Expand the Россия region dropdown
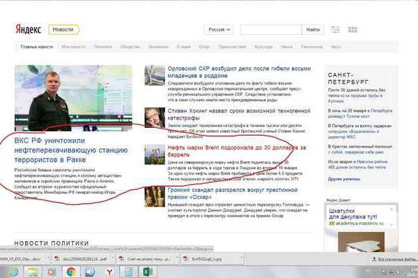The height and width of the screenshot is (278, 418). coord(219,29)
